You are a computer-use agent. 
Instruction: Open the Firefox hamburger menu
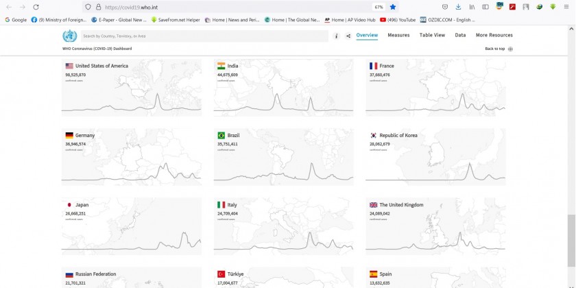tap(566, 7)
